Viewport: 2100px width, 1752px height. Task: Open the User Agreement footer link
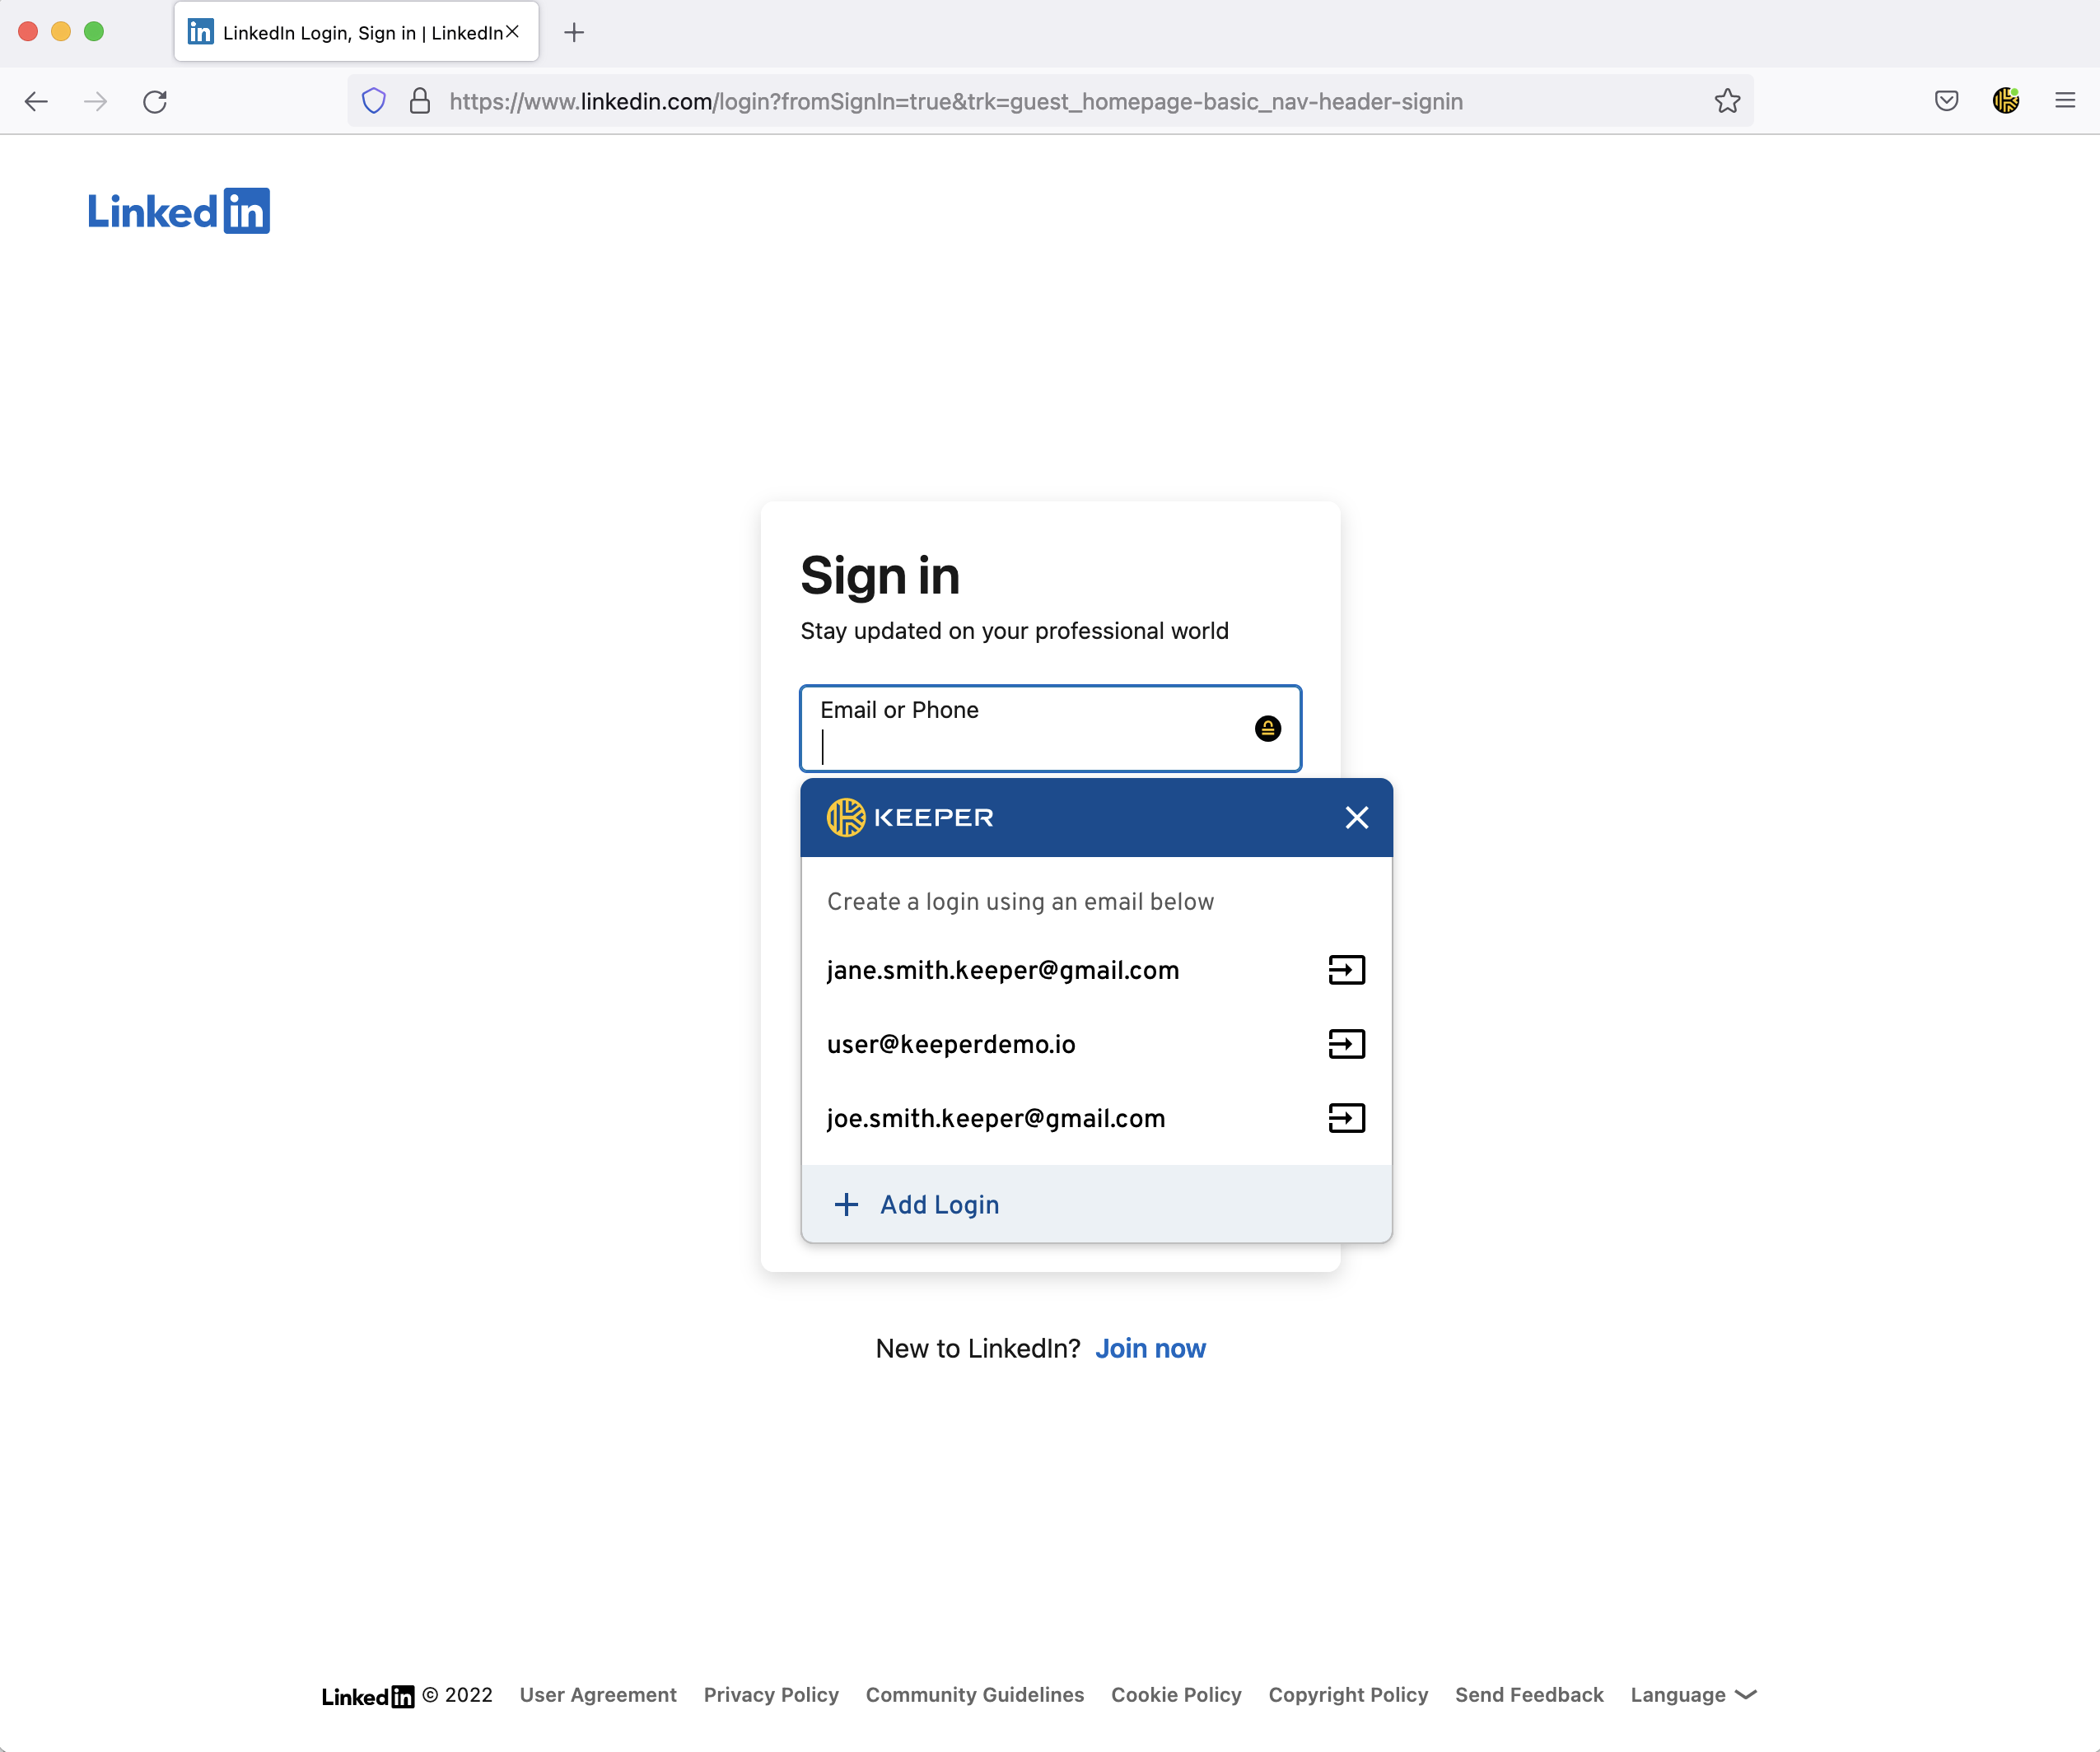(x=598, y=1695)
